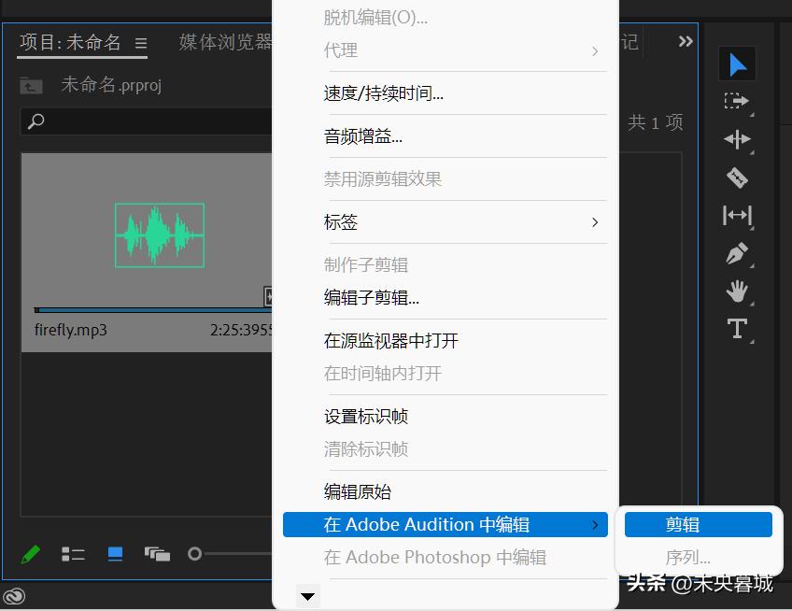Select the Type tool
The height and width of the screenshot is (611, 792).
click(738, 329)
